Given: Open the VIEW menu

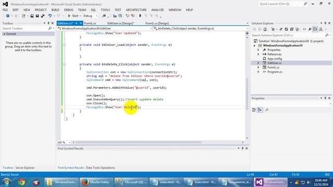Looking at the screenshot, I should [27, 10].
